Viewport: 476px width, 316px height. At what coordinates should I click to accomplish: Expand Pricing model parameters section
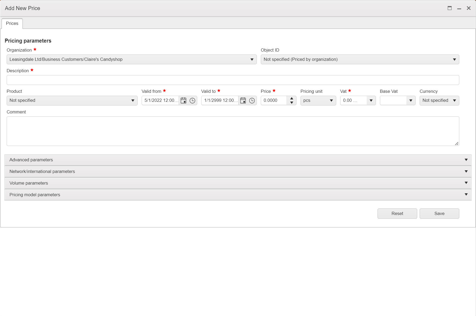[466, 195]
